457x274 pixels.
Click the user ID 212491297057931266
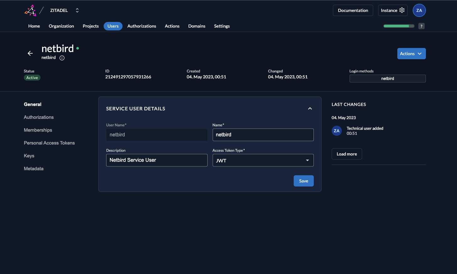(x=128, y=77)
